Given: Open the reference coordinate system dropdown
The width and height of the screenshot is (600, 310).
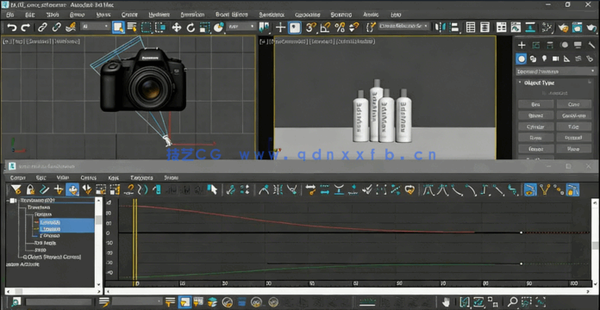Looking at the screenshot, I should pyautogui.click(x=241, y=27).
